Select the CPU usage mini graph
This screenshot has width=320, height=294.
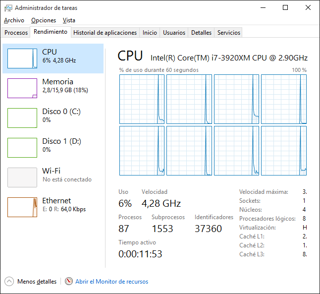pos(22,59)
